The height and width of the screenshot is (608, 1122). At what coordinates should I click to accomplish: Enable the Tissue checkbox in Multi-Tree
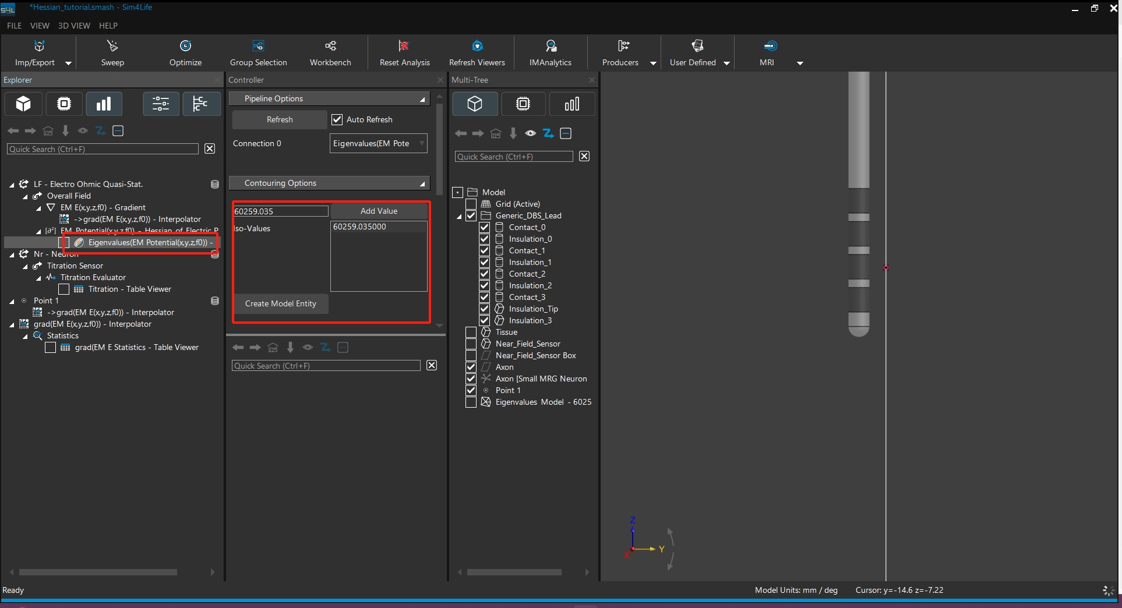click(x=471, y=332)
